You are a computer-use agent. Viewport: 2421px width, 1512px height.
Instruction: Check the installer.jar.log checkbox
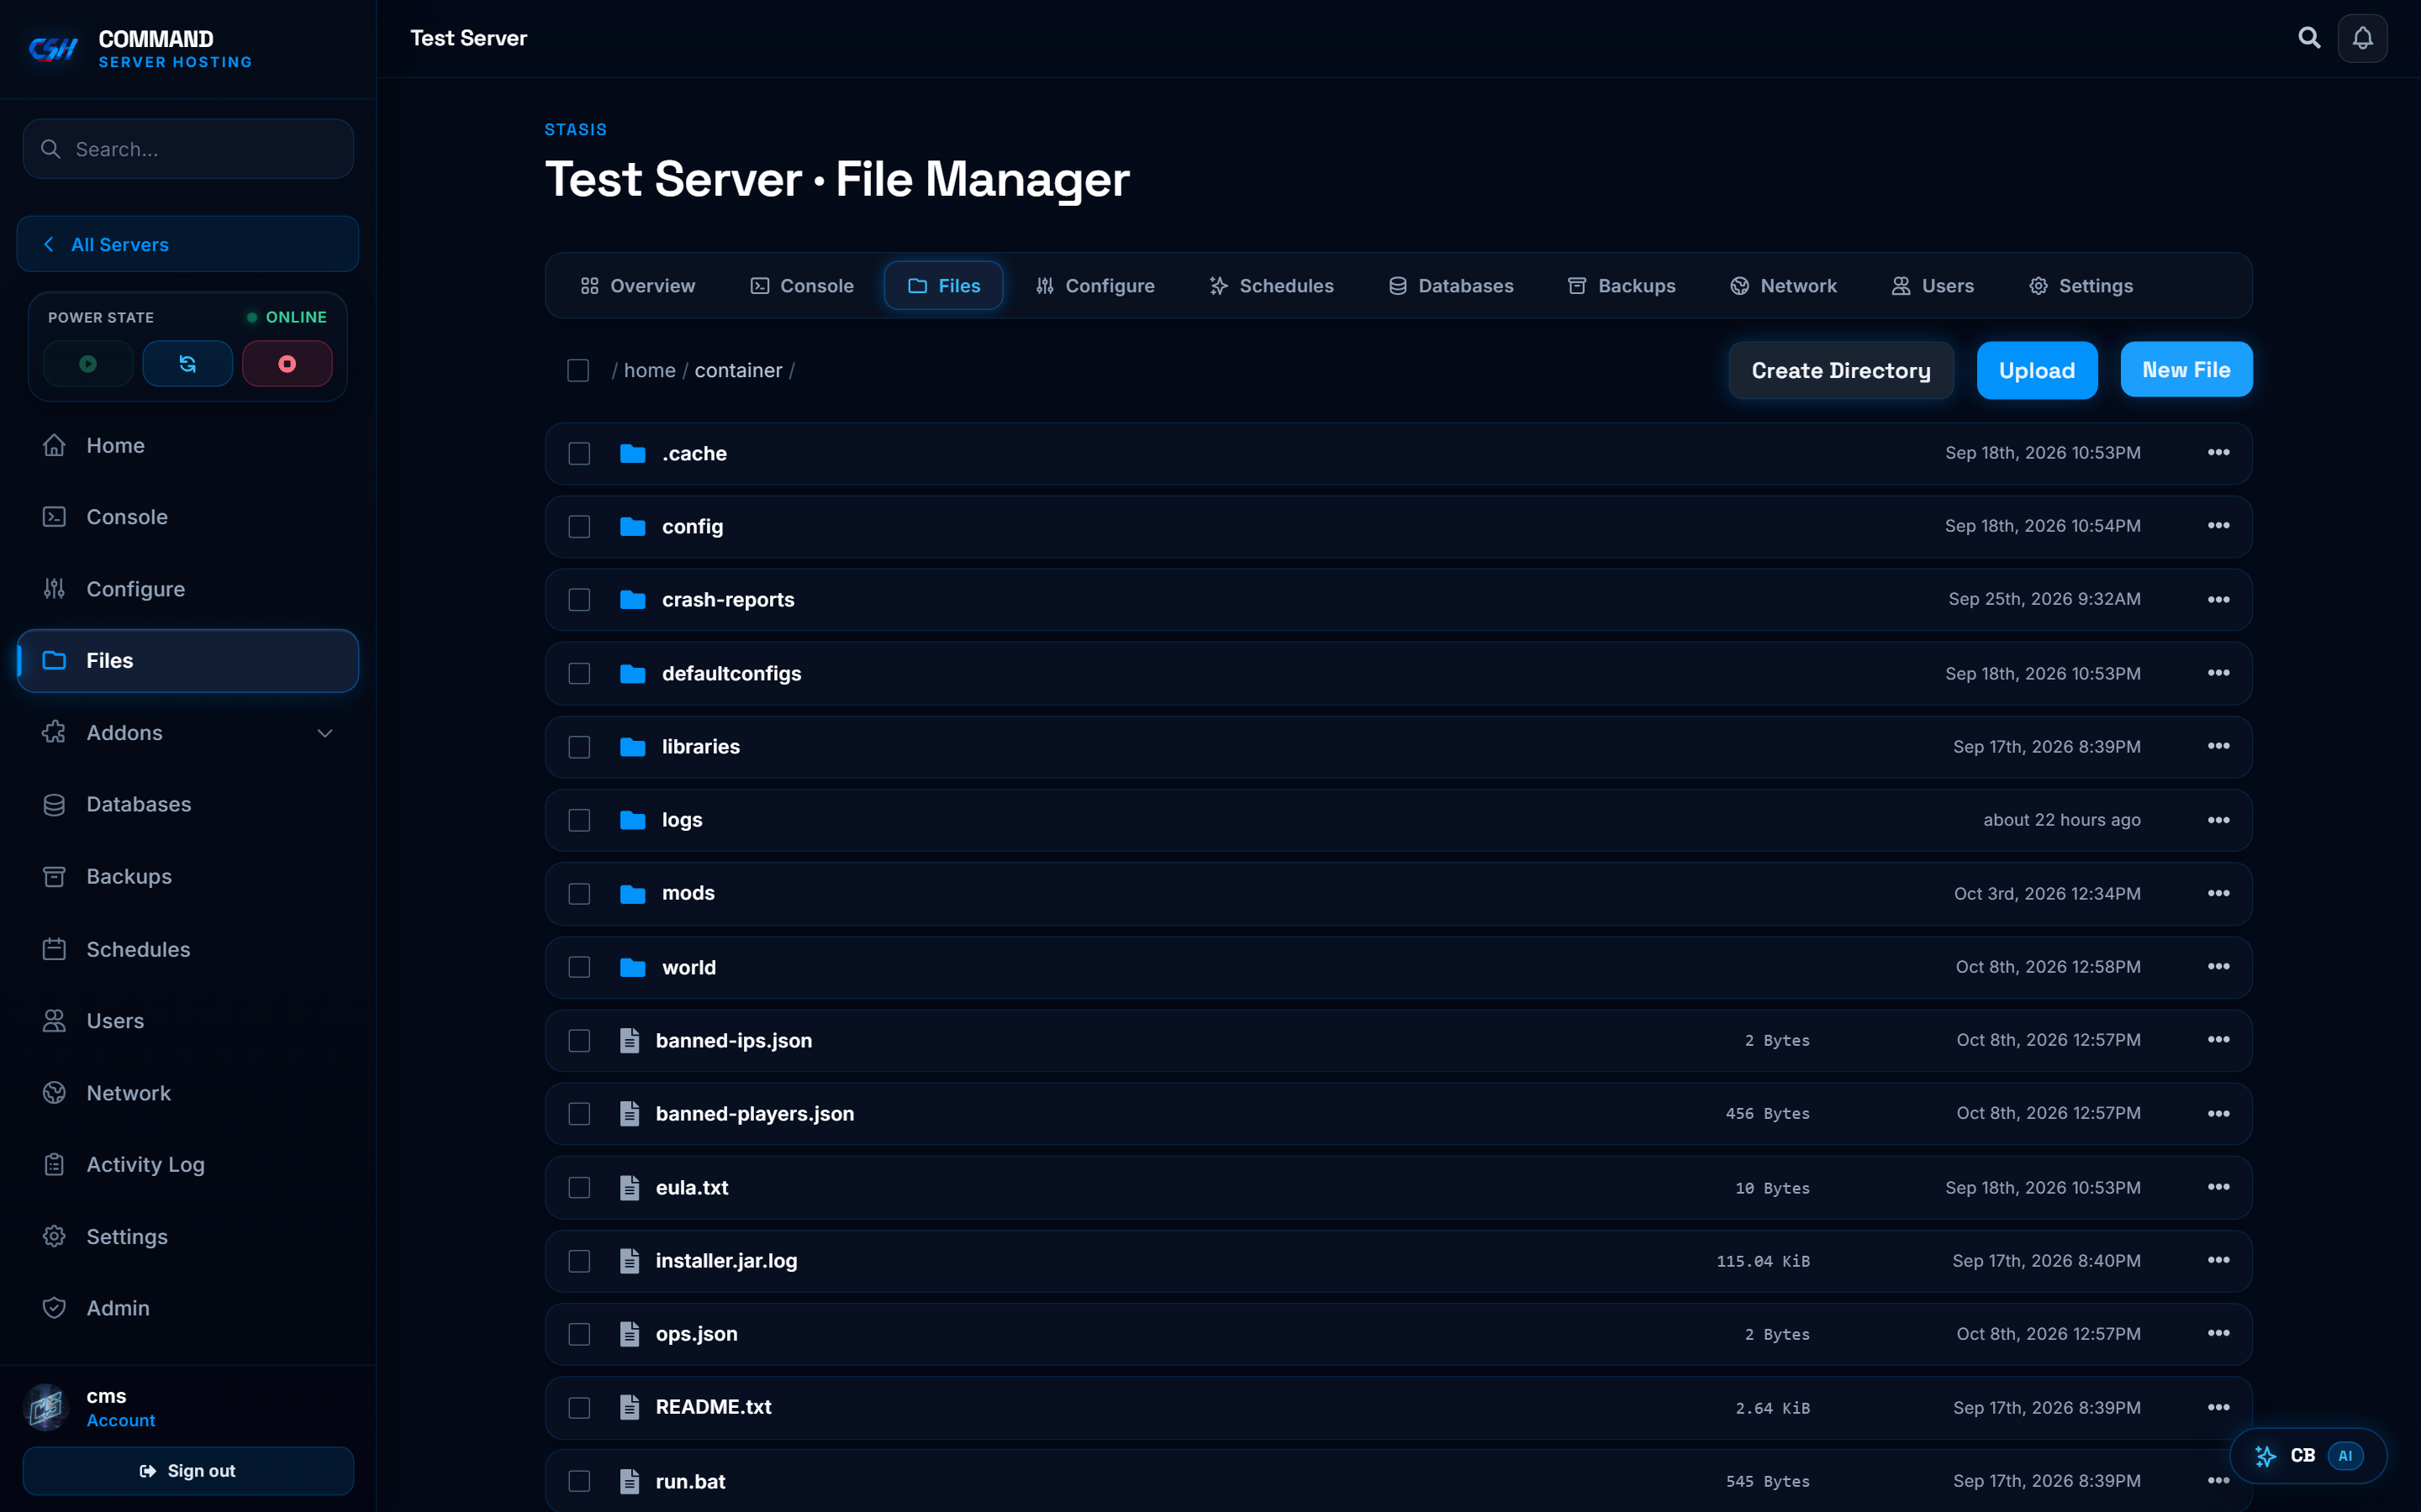pos(579,1261)
